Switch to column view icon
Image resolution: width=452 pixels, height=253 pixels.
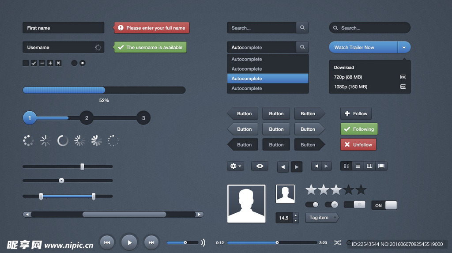point(369,166)
